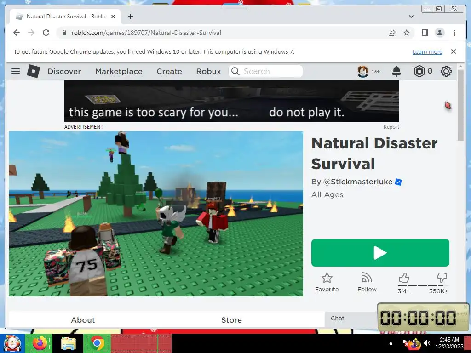Open the Action Center flag tray icon

coord(405,343)
